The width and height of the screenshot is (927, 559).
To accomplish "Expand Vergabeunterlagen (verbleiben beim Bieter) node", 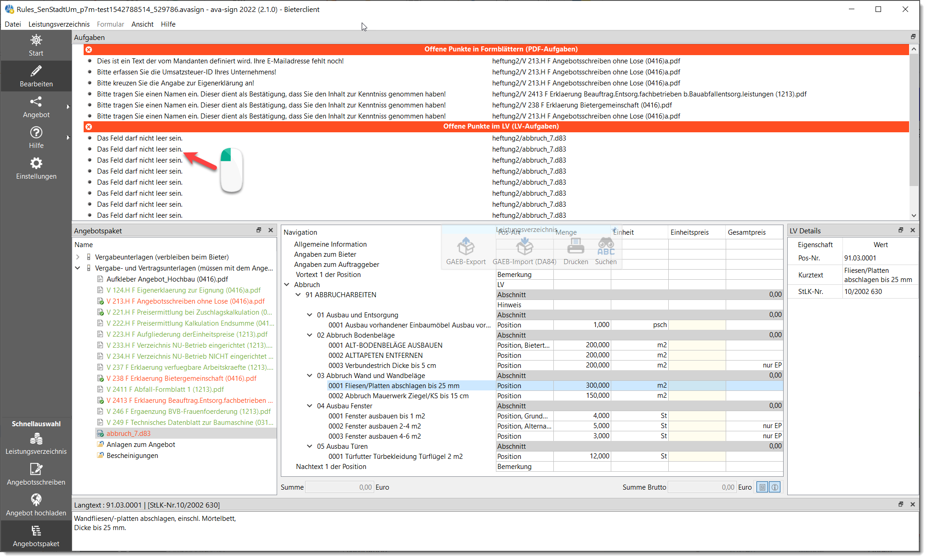I will (x=78, y=257).
